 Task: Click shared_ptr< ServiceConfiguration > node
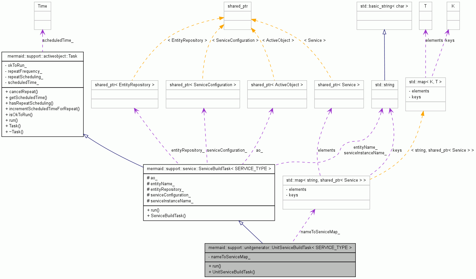tap(203, 94)
